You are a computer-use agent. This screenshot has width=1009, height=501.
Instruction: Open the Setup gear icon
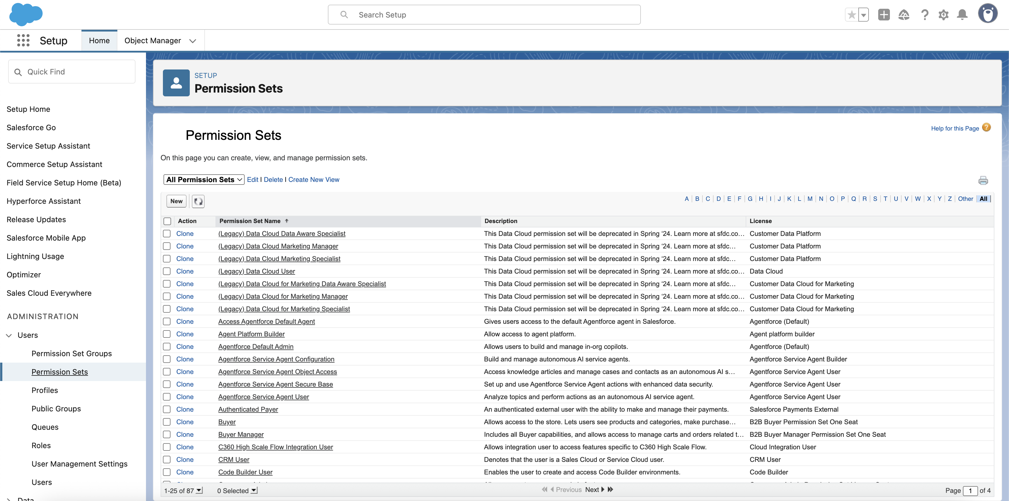click(x=944, y=15)
